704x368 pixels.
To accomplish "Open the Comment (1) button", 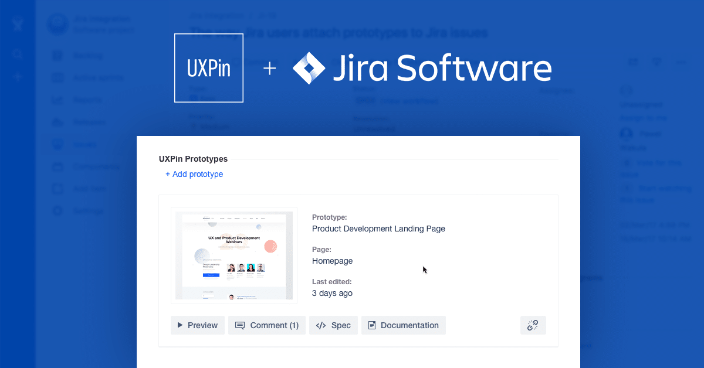I will click(267, 325).
